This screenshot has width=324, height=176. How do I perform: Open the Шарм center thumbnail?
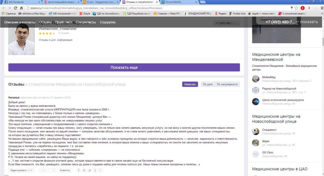pos(256,143)
